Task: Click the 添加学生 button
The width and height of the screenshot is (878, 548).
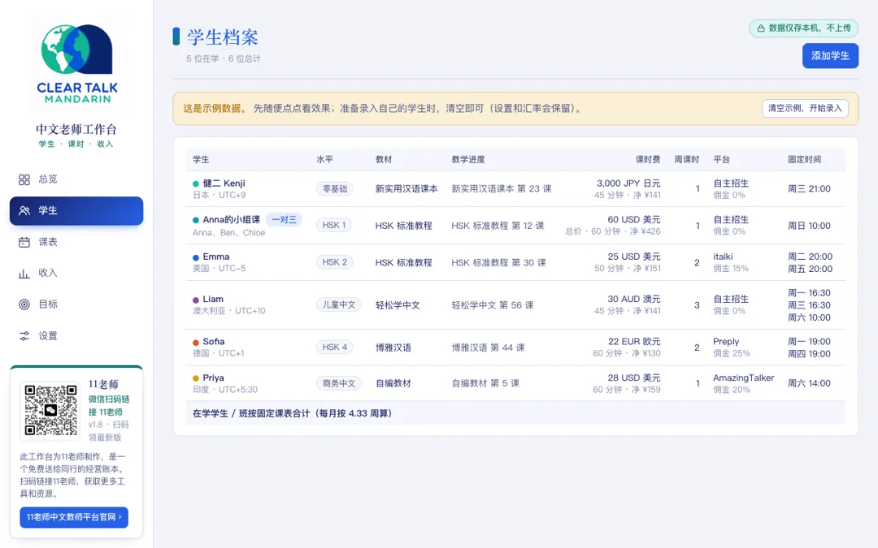Action: tap(830, 56)
